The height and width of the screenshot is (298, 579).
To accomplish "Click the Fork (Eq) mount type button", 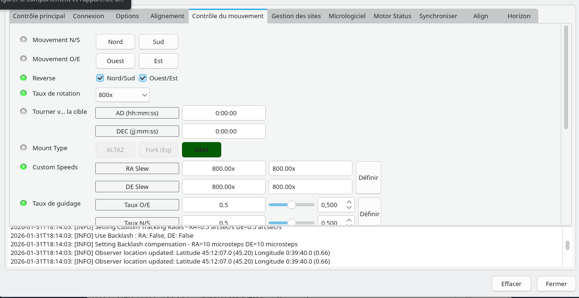I will click(x=159, y=150).
